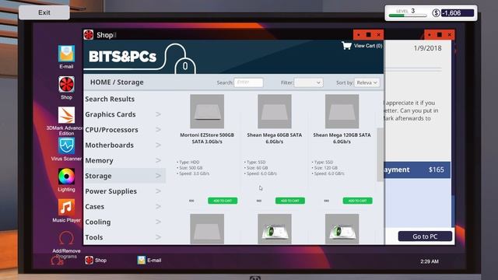Click the BITS&PCs logo
The height and width of the screenshot is (280, 498).
point(123,57)
